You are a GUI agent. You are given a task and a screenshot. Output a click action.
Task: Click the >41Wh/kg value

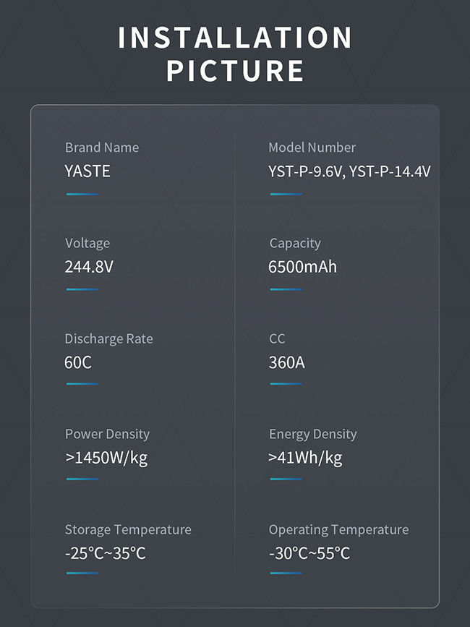[305, 458]
